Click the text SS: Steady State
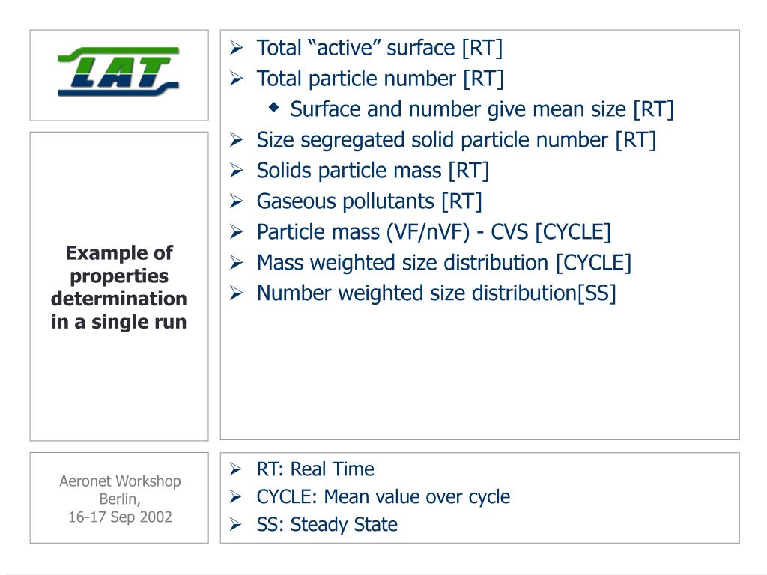Screen dimensions: 767x575 click(327, 525)
